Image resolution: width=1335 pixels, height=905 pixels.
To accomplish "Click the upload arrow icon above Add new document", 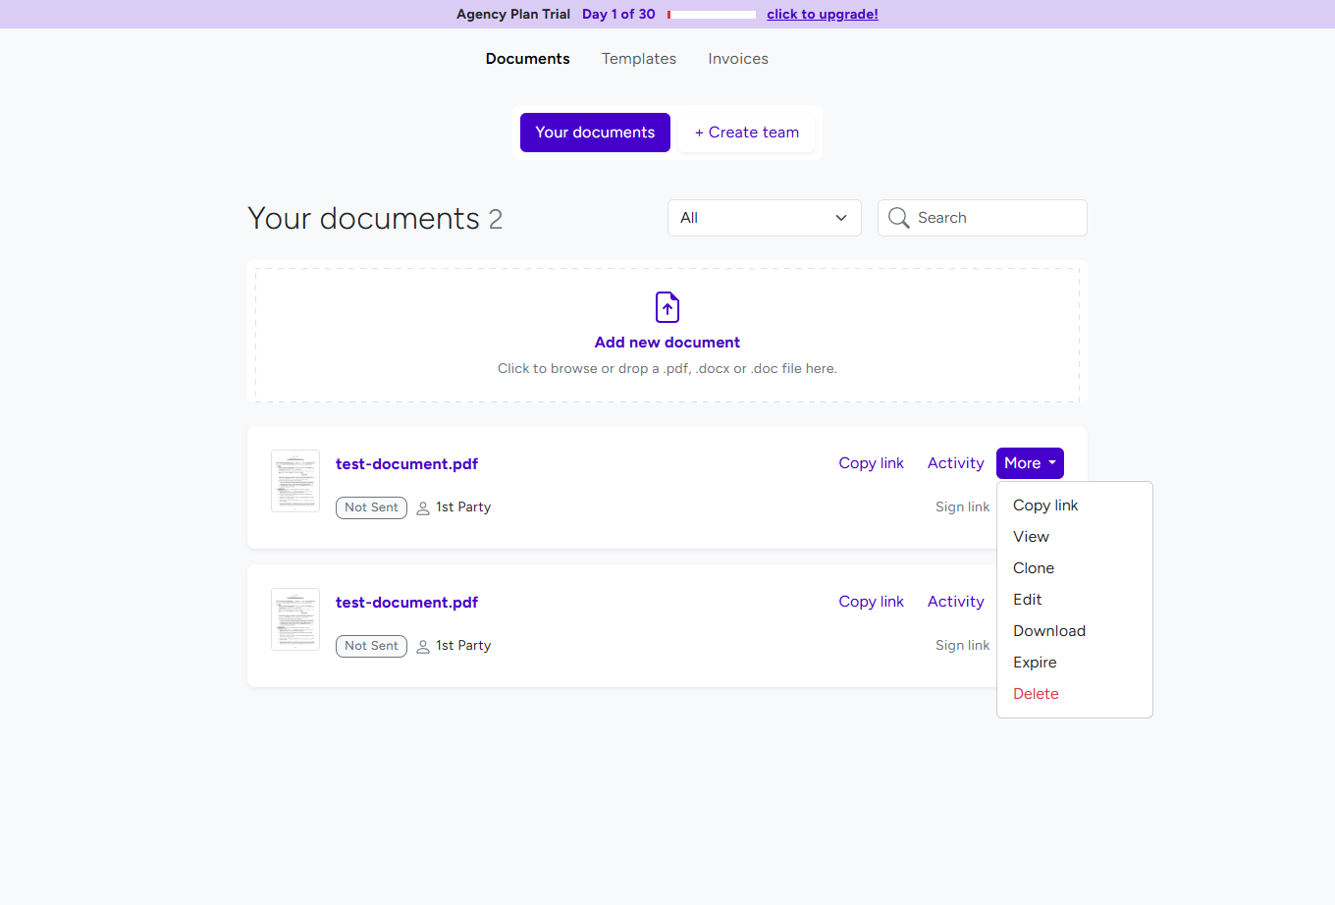I will pyautogui.click(x=667, y=307).
